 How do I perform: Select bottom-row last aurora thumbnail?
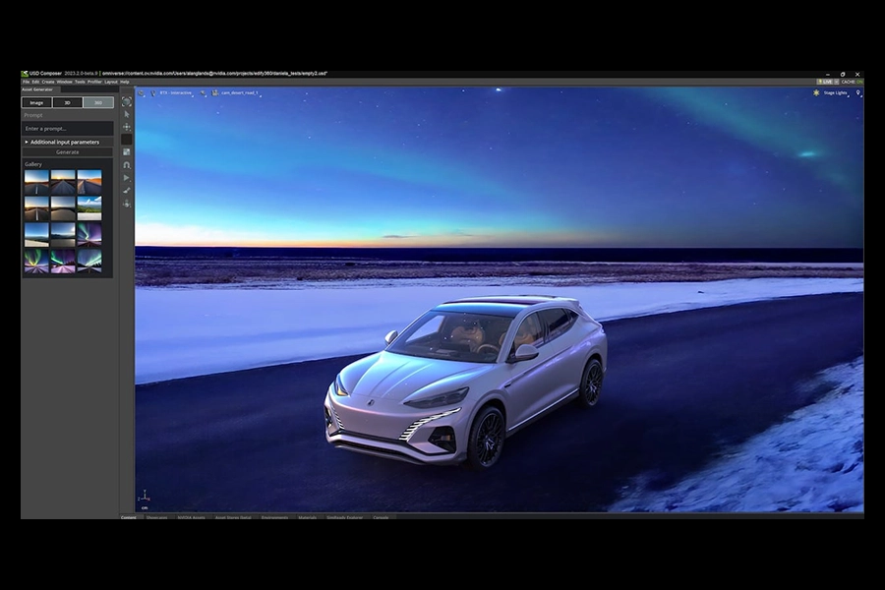pos(89,262)
